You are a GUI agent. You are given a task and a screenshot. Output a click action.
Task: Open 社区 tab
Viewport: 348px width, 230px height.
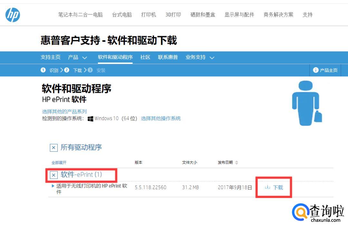click(x=145, y=57)
